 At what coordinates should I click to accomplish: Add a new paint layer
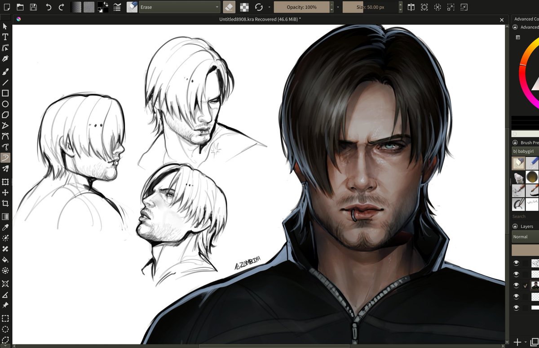(x=517, y=342)
